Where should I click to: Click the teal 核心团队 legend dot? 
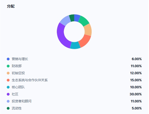(8, 87)
